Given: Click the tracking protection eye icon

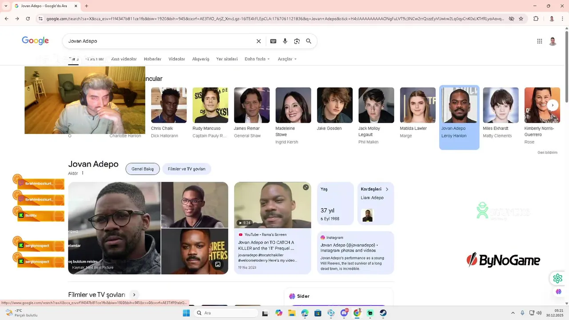Looking at the screenshot, I should [x=511, y=19].
